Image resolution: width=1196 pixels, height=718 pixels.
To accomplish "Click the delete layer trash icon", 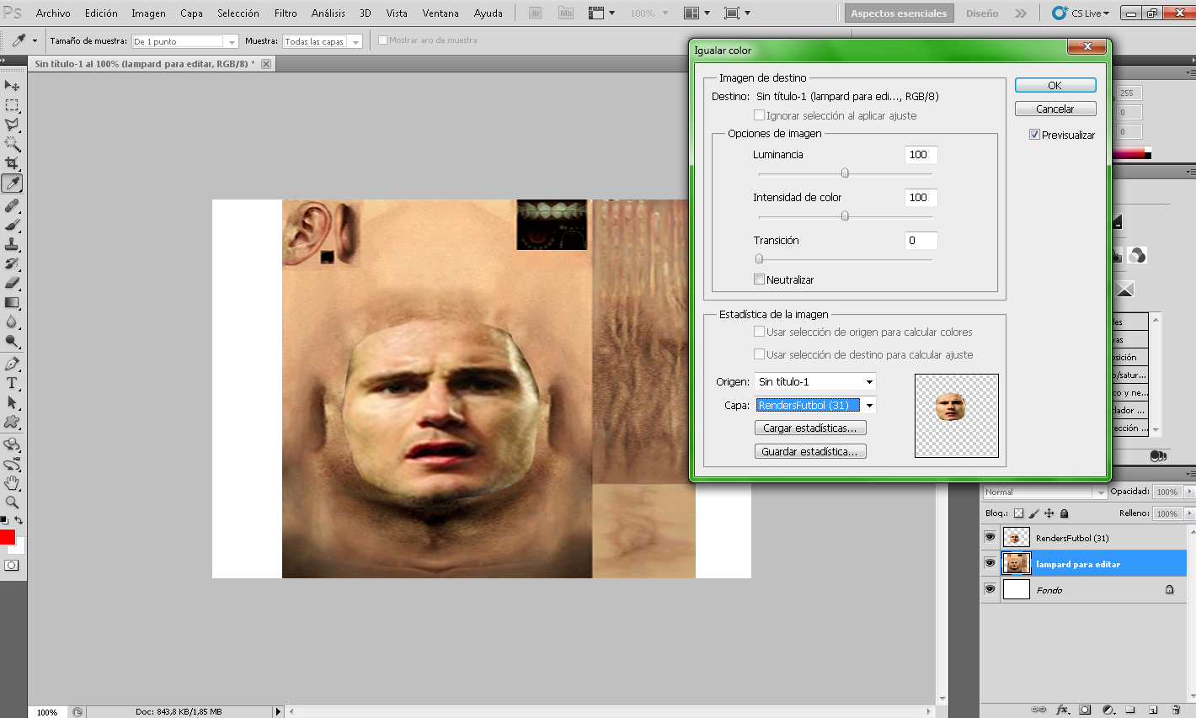I will (x=1176, y=710).
